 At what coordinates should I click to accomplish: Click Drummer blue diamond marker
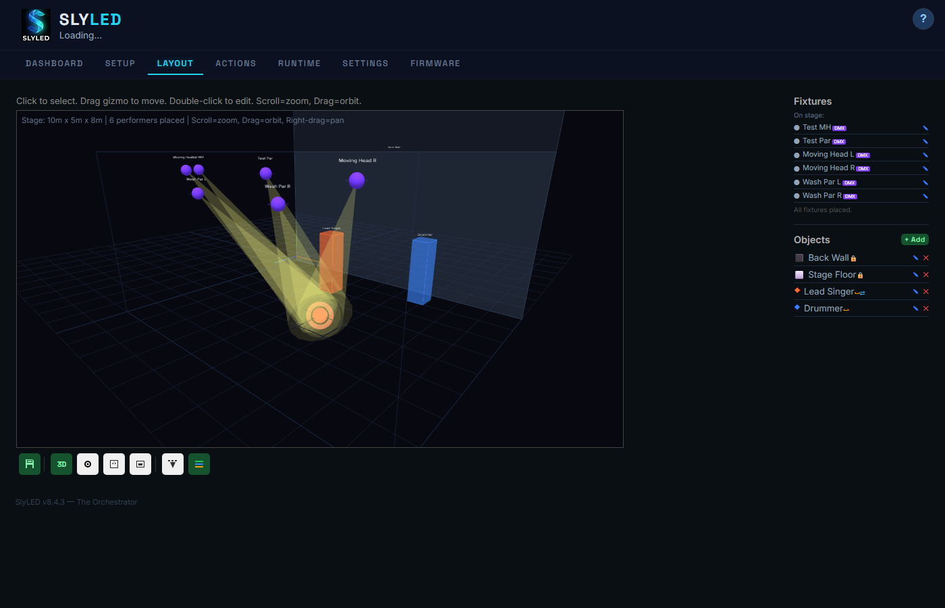tap(797, 307)
